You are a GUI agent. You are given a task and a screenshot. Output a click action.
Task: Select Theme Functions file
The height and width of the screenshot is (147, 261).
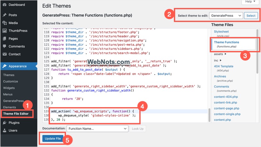click(x=226, y=42)
